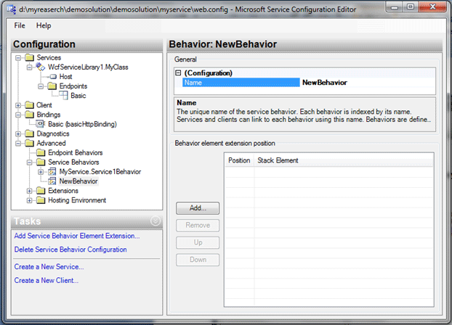The image size is (452, 325).
Task: Click the Position column header
Action: click(x=239, y=160)
